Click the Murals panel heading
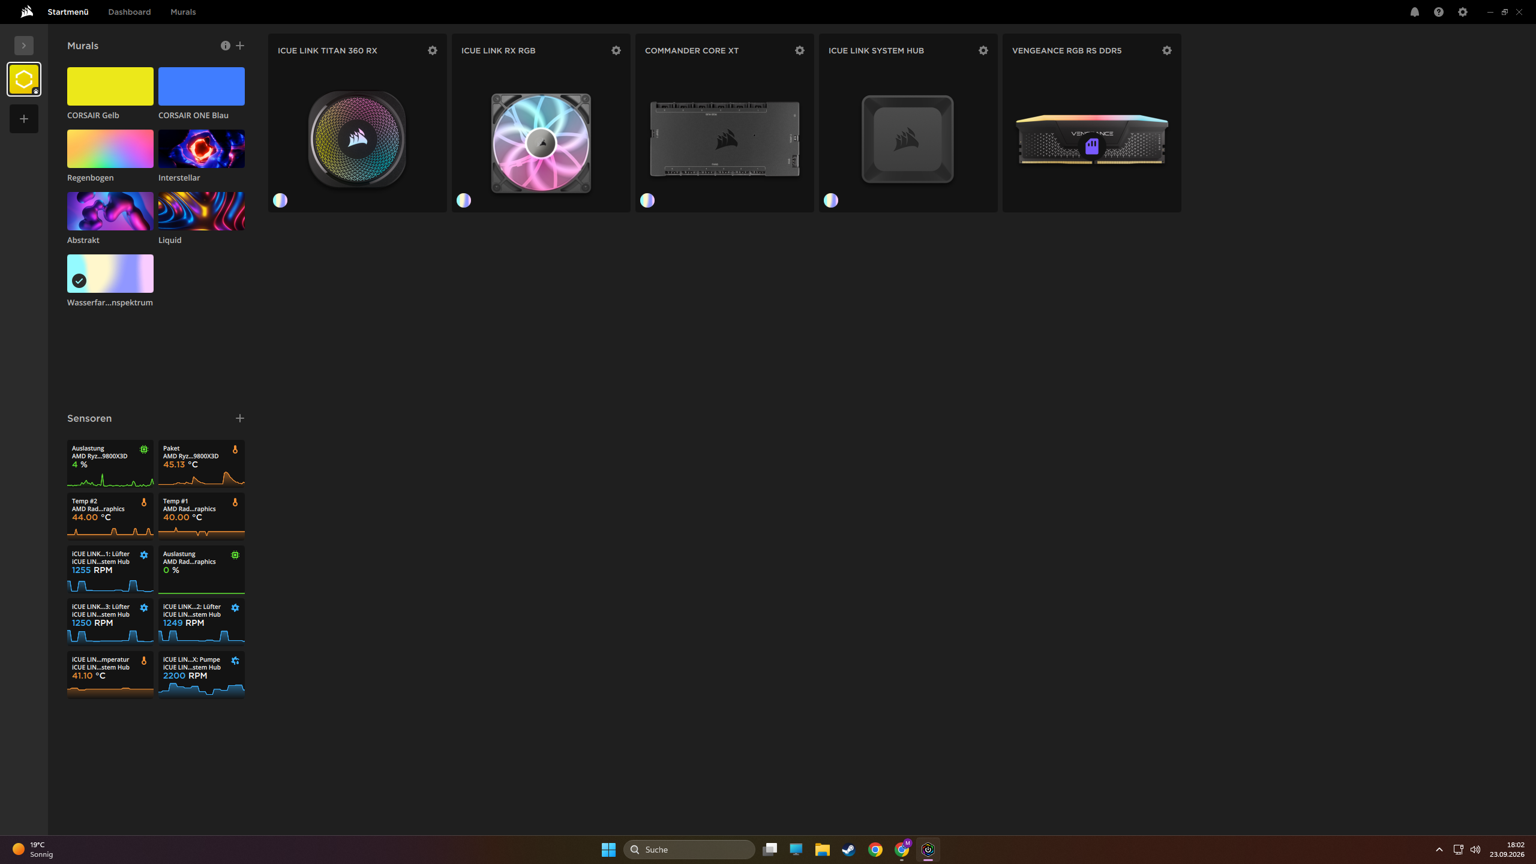Screen dimensions: 1536x864 pyautogui.click(x=83, y=46)
